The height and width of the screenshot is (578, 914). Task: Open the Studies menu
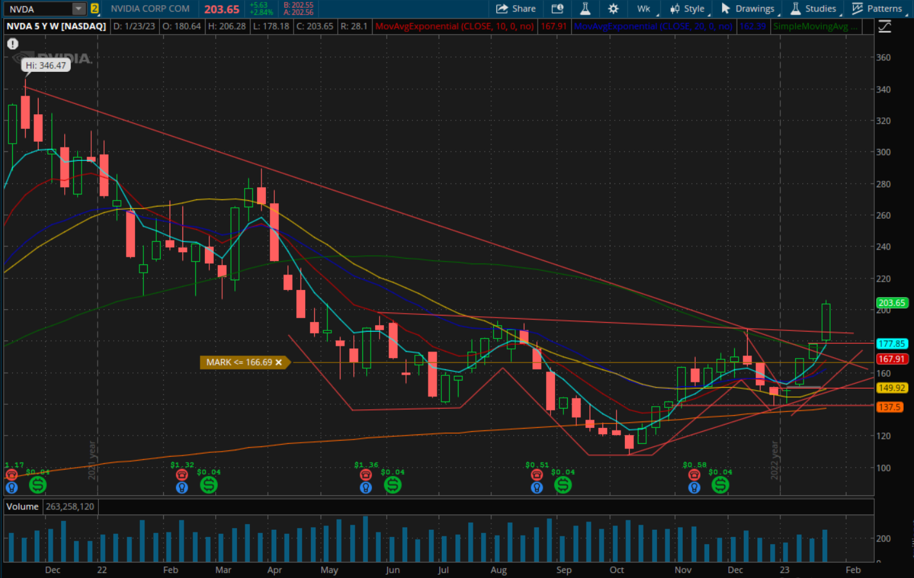click(x=813, y=8)
